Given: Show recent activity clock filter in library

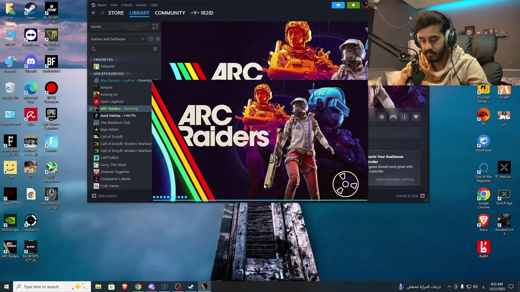Looking at the screenshot, I should [x=151, y=39].
